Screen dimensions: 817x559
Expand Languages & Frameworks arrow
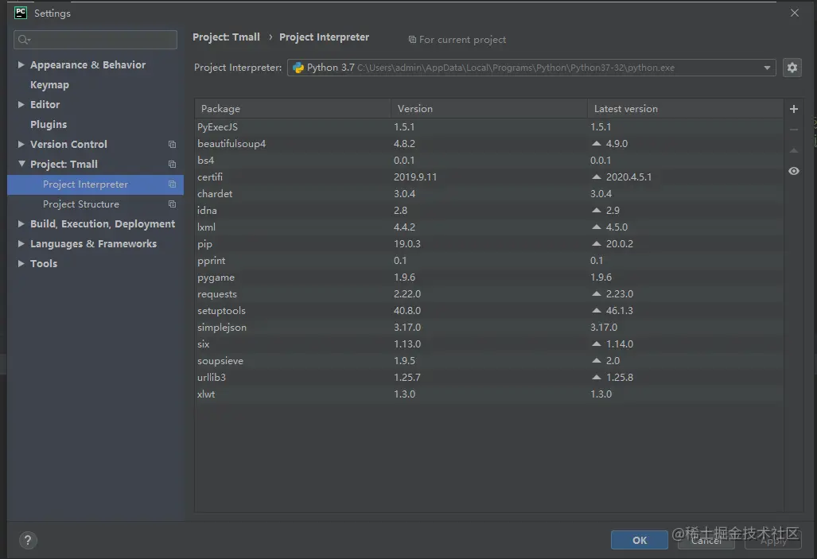point(21,243)
